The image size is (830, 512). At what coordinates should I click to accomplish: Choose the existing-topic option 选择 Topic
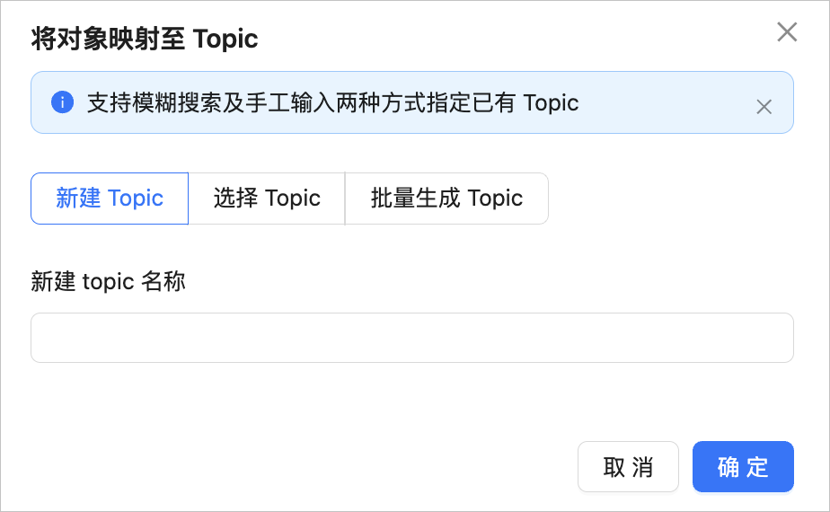point(267,199)
